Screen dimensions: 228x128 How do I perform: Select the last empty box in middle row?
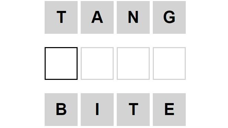coord(169,63)
